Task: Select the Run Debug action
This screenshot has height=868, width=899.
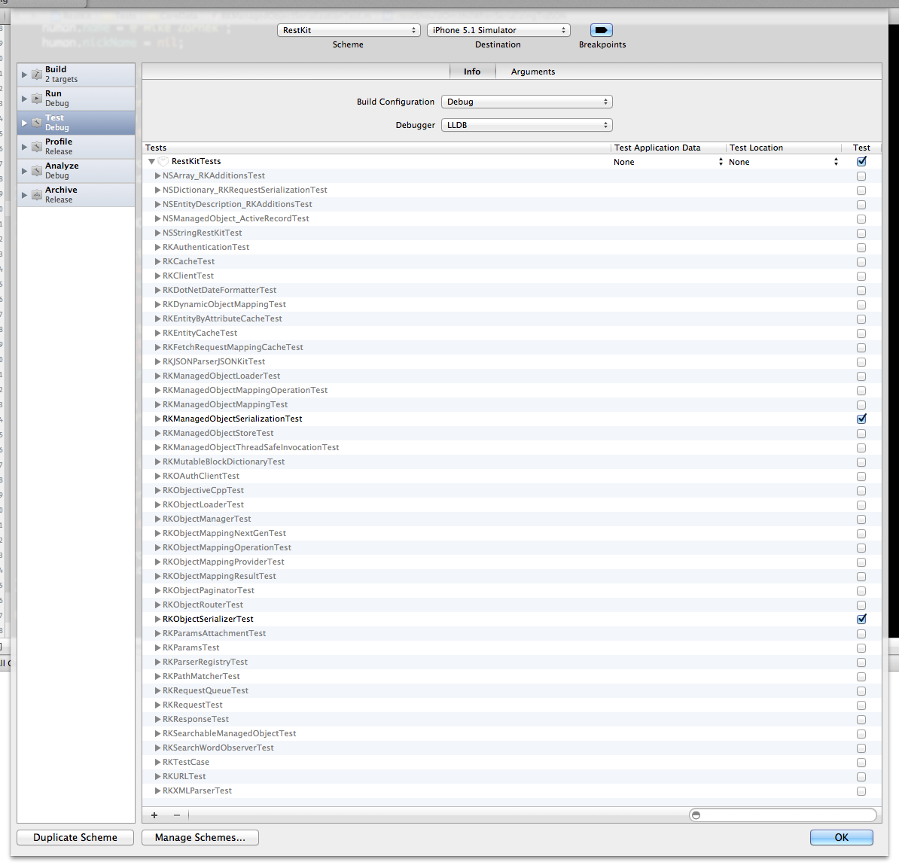Action: (76, 99)
